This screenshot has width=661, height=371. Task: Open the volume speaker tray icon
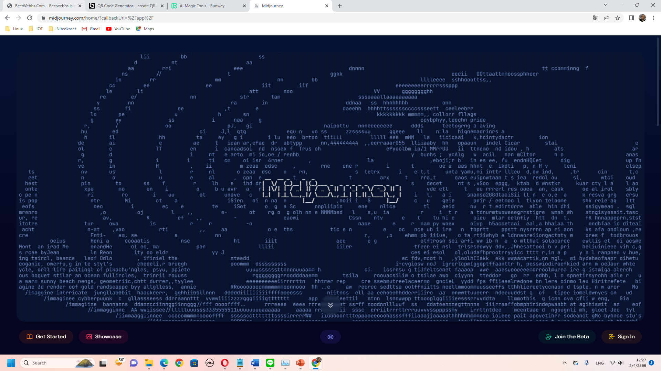(620, 363)
